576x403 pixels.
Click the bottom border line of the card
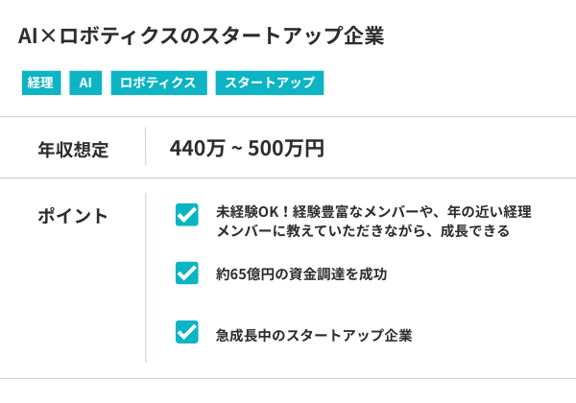tap(288, 379)
